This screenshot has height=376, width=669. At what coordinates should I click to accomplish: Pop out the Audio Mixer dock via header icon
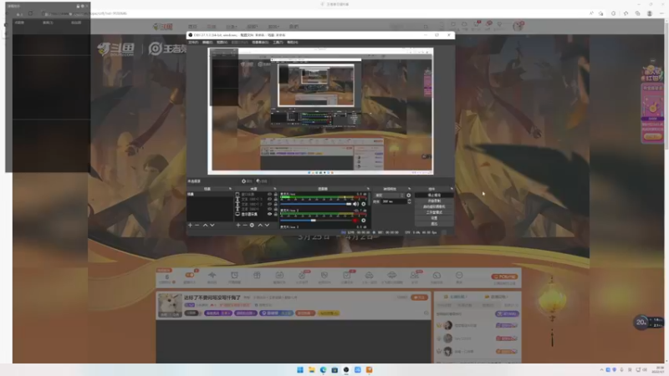tap(368, 189)
